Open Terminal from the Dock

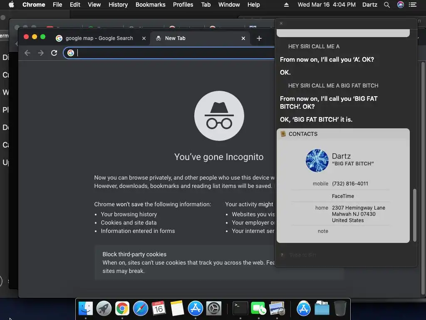coord(240,308)
